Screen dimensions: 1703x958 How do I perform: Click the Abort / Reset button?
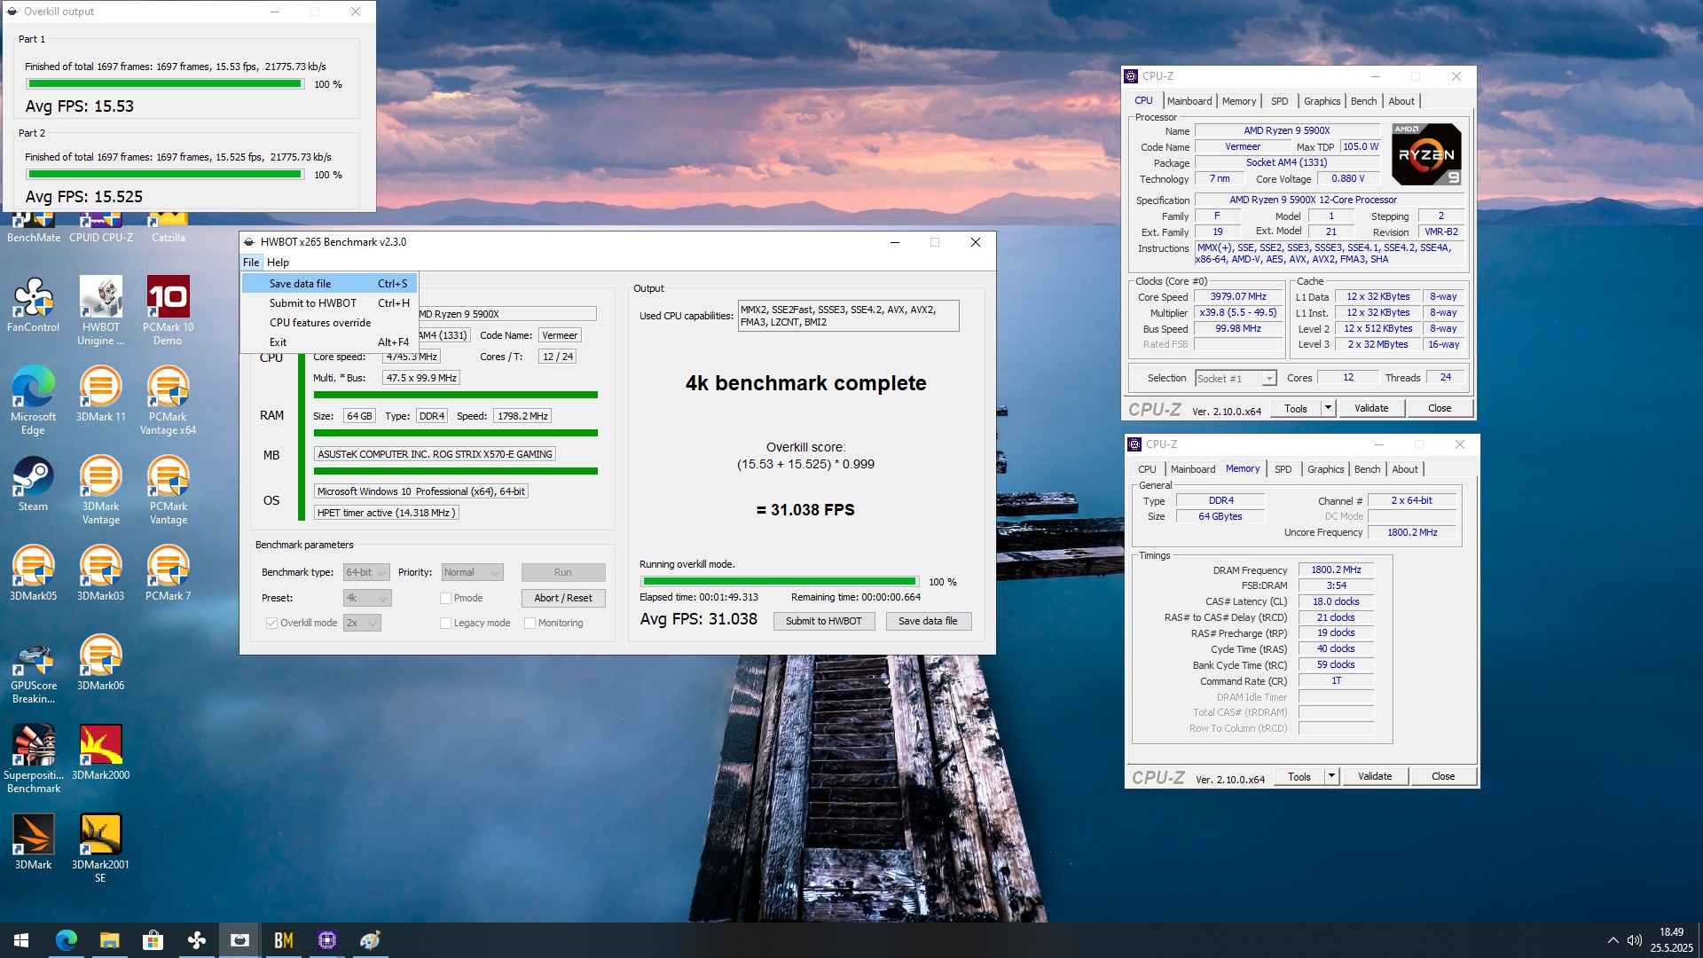(x=563, y=598)
